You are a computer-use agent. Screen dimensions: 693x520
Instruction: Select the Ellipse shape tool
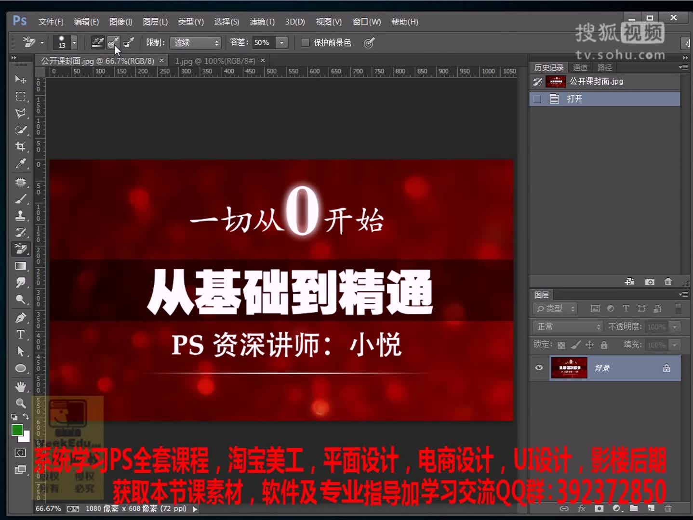point(20,368)
